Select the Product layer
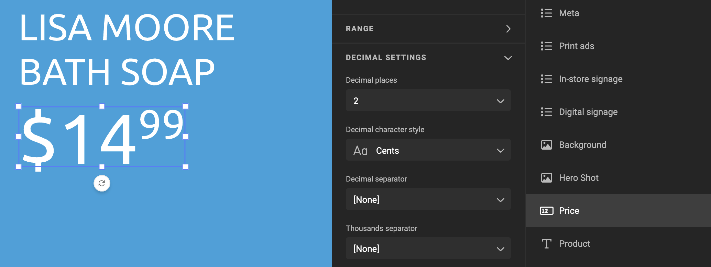Image resolution: width=711 pixels, height=267 pixels. [619, 244]
